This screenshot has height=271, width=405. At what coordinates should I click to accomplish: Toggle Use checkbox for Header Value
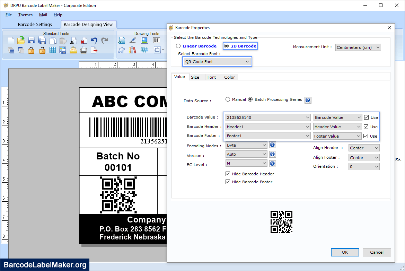[x=366, y=126]
